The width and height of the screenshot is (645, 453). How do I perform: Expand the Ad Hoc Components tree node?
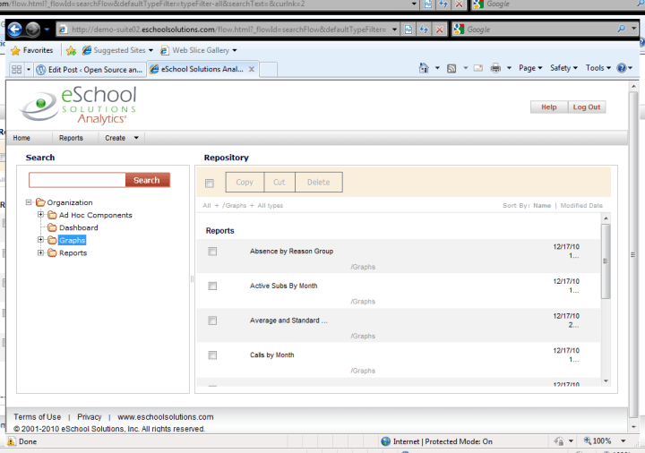41,215
